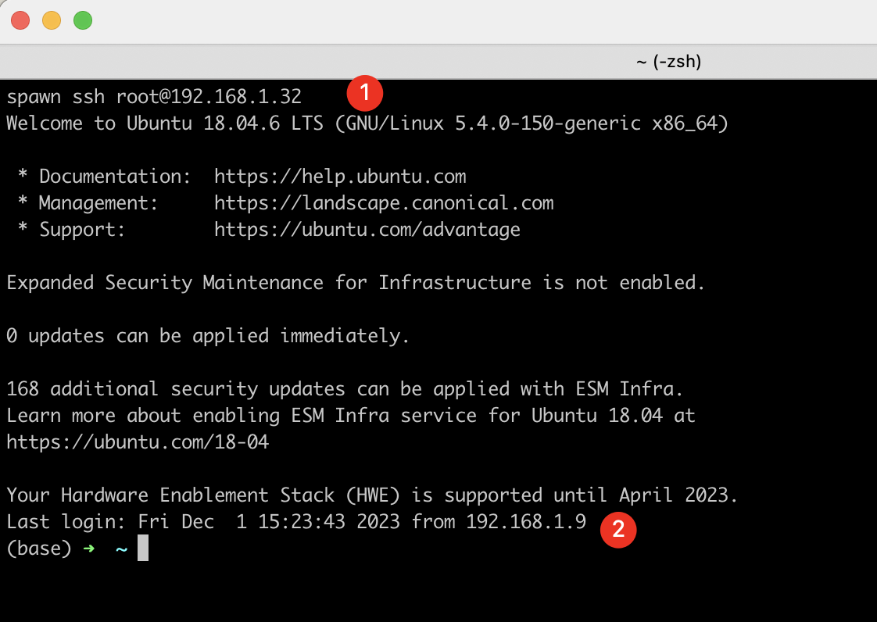
Task: Click the red close window button
Action: [x=21, y=21]
